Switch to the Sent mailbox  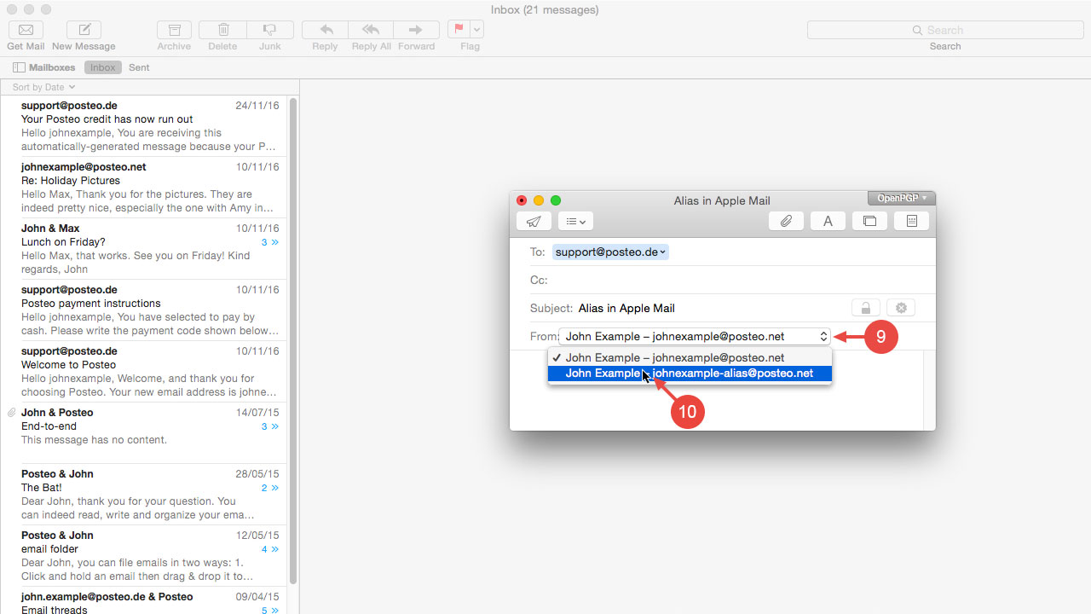point(139,67)
